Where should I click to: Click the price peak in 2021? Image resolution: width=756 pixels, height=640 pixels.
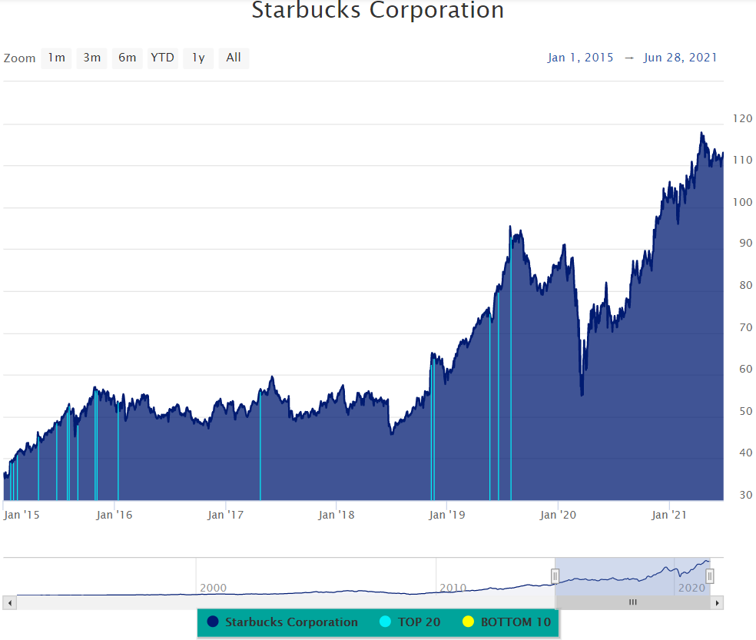701,133
